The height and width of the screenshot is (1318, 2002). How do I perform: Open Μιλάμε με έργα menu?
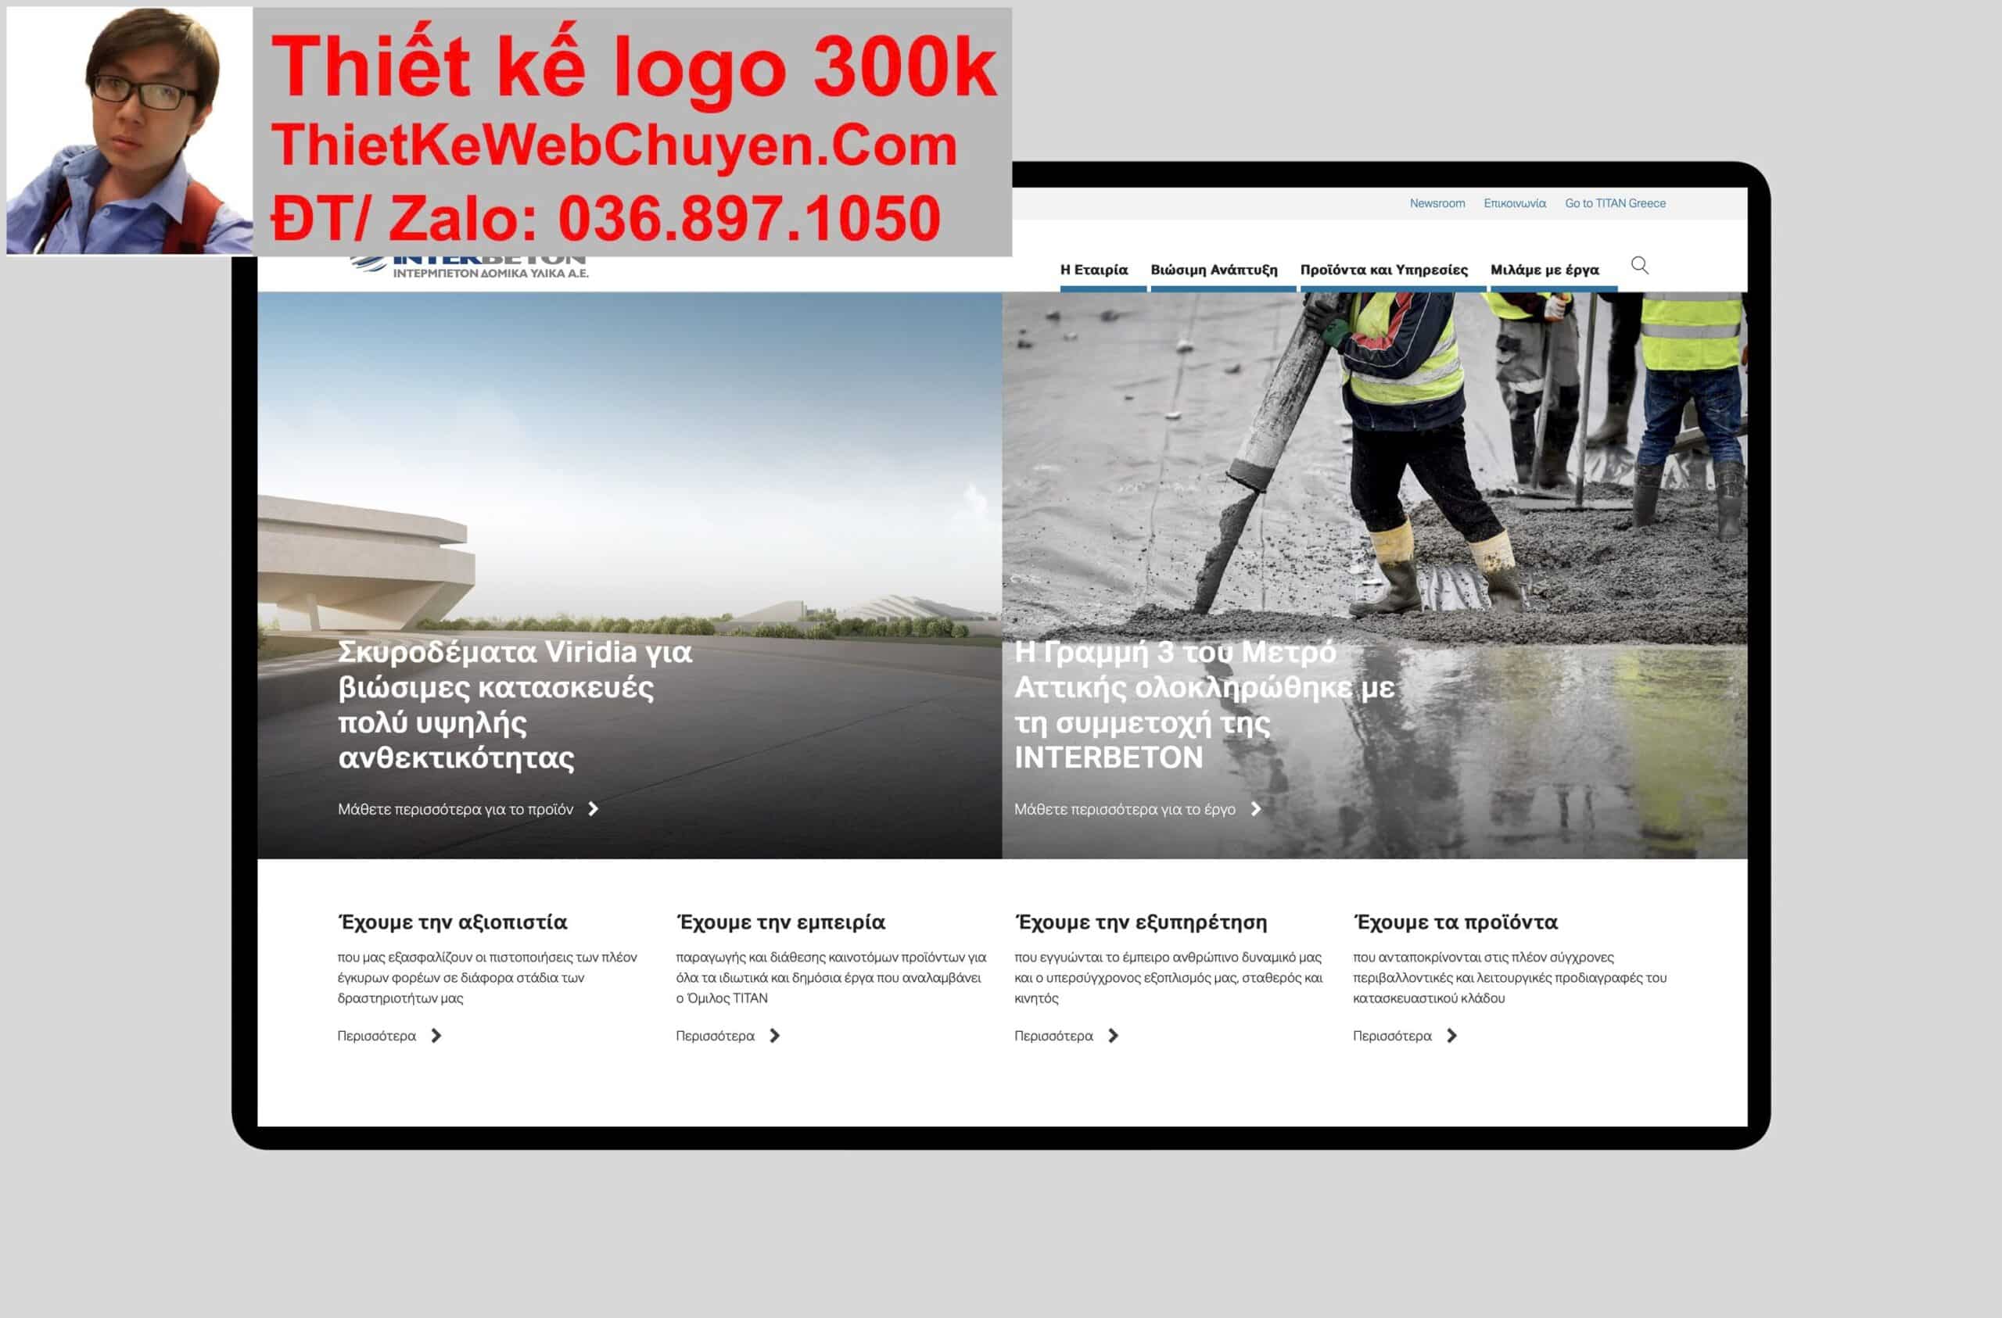tap(1545, 270)
